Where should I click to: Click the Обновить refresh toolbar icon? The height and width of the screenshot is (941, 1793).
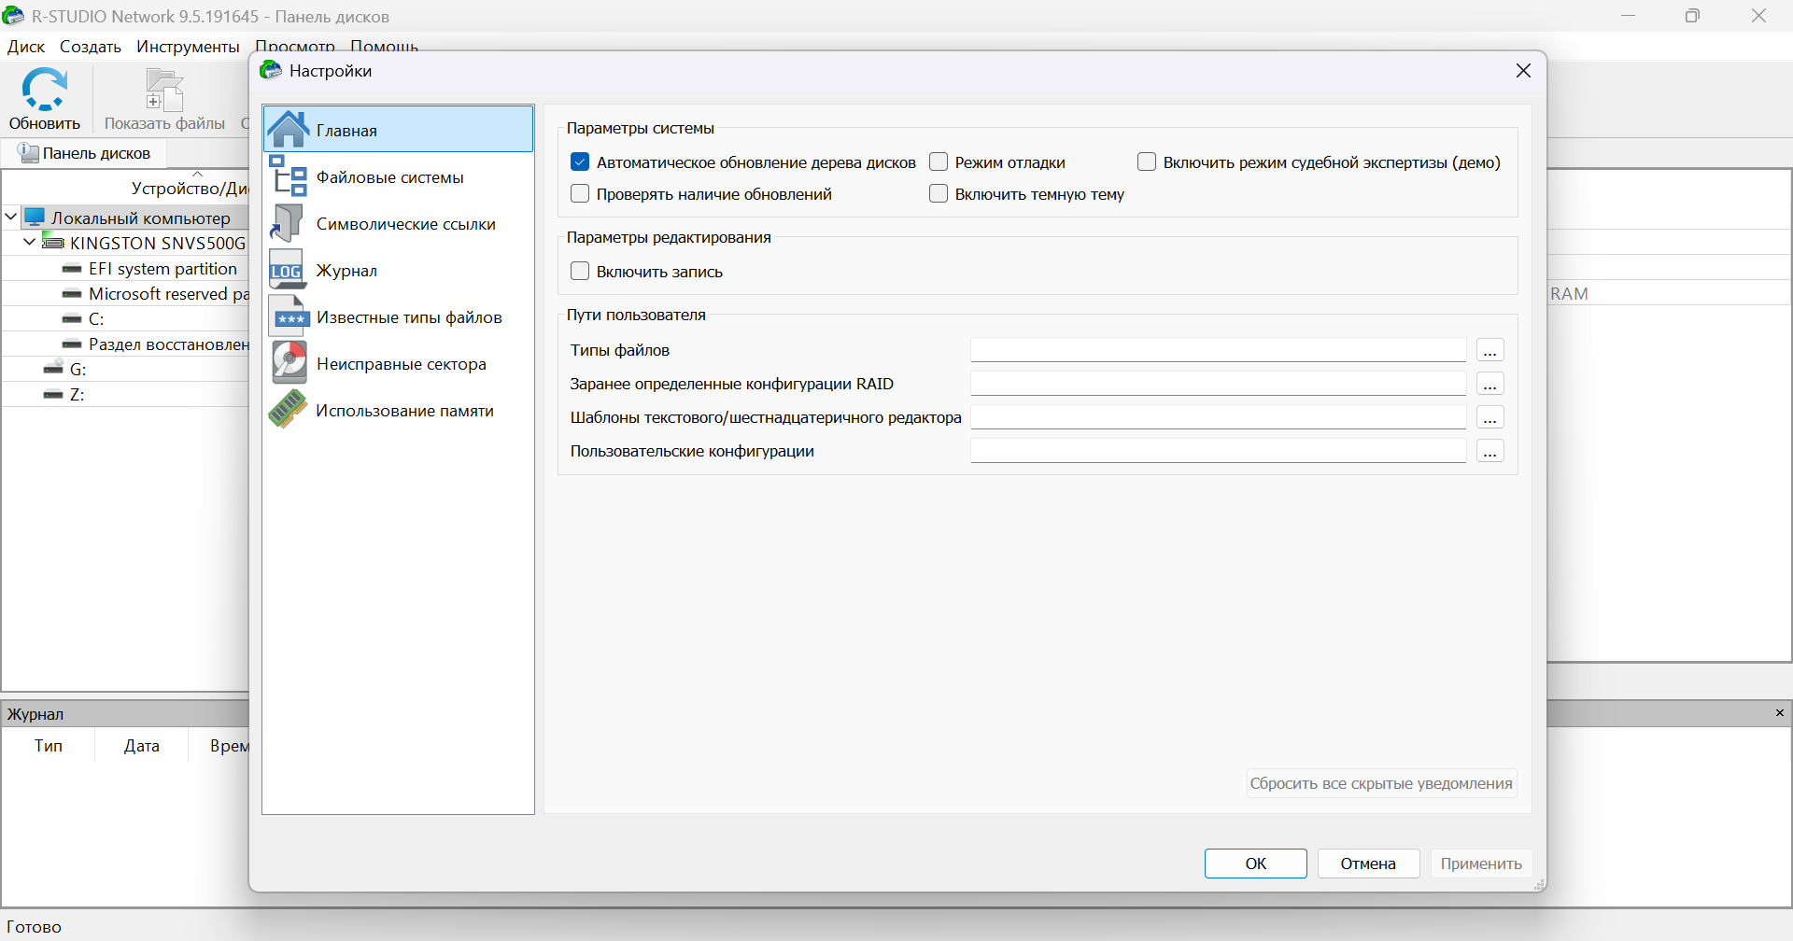point(44,91)
